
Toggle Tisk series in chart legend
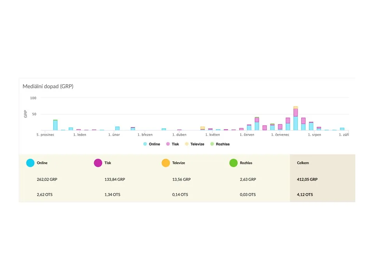[x=173, y=144]
